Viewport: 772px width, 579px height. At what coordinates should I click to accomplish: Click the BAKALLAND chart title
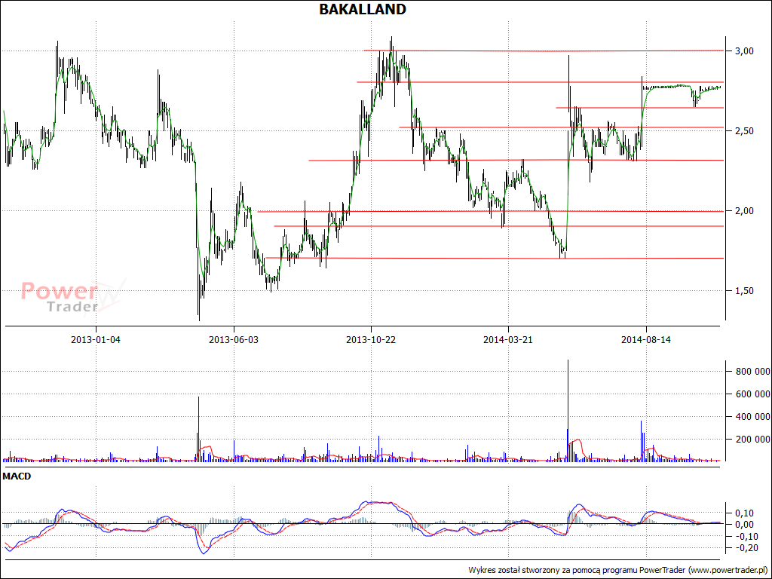pos(363,9)
